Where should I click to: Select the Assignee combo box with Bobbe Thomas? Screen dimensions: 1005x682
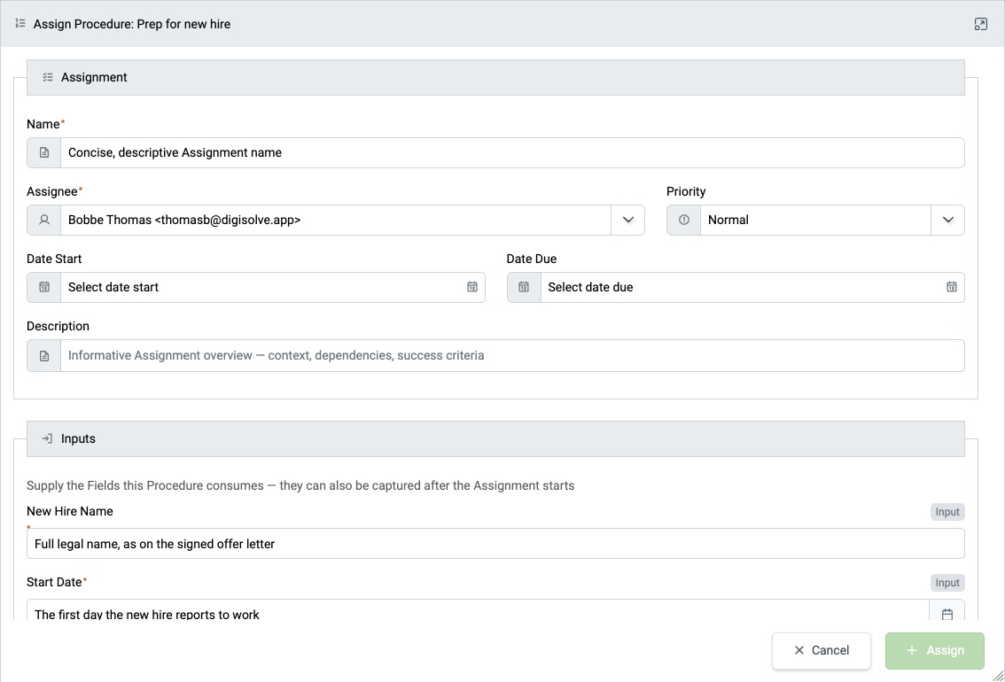click(335, 221)
